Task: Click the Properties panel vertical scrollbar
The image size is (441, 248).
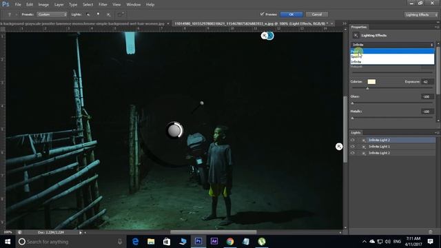Action: pos(438,70)
